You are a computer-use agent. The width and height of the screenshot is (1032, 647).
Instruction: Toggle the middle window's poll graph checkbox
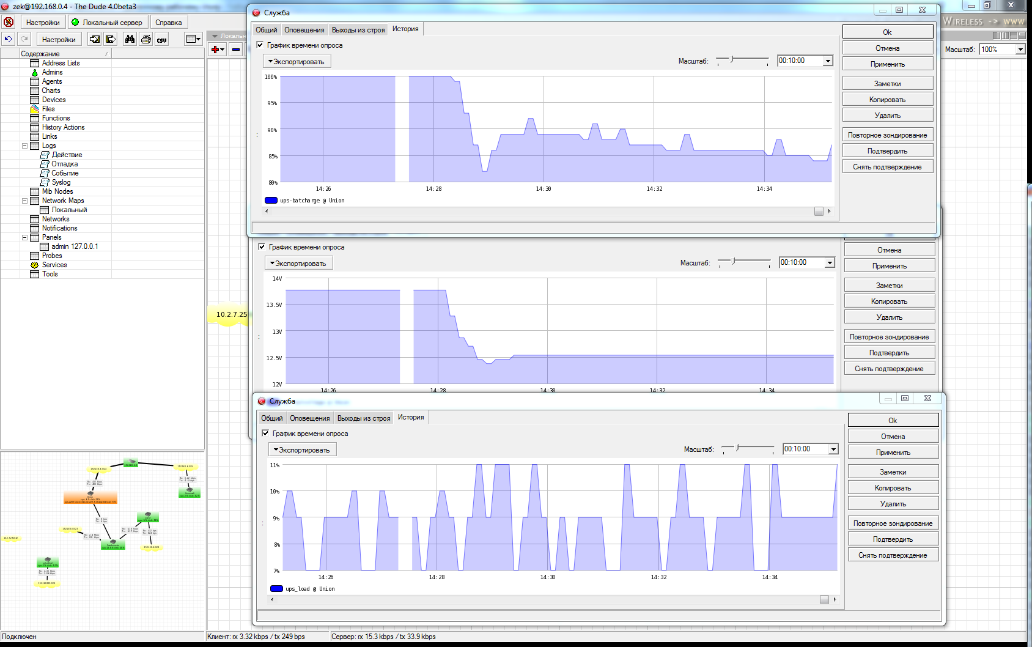tap(262, 247)
